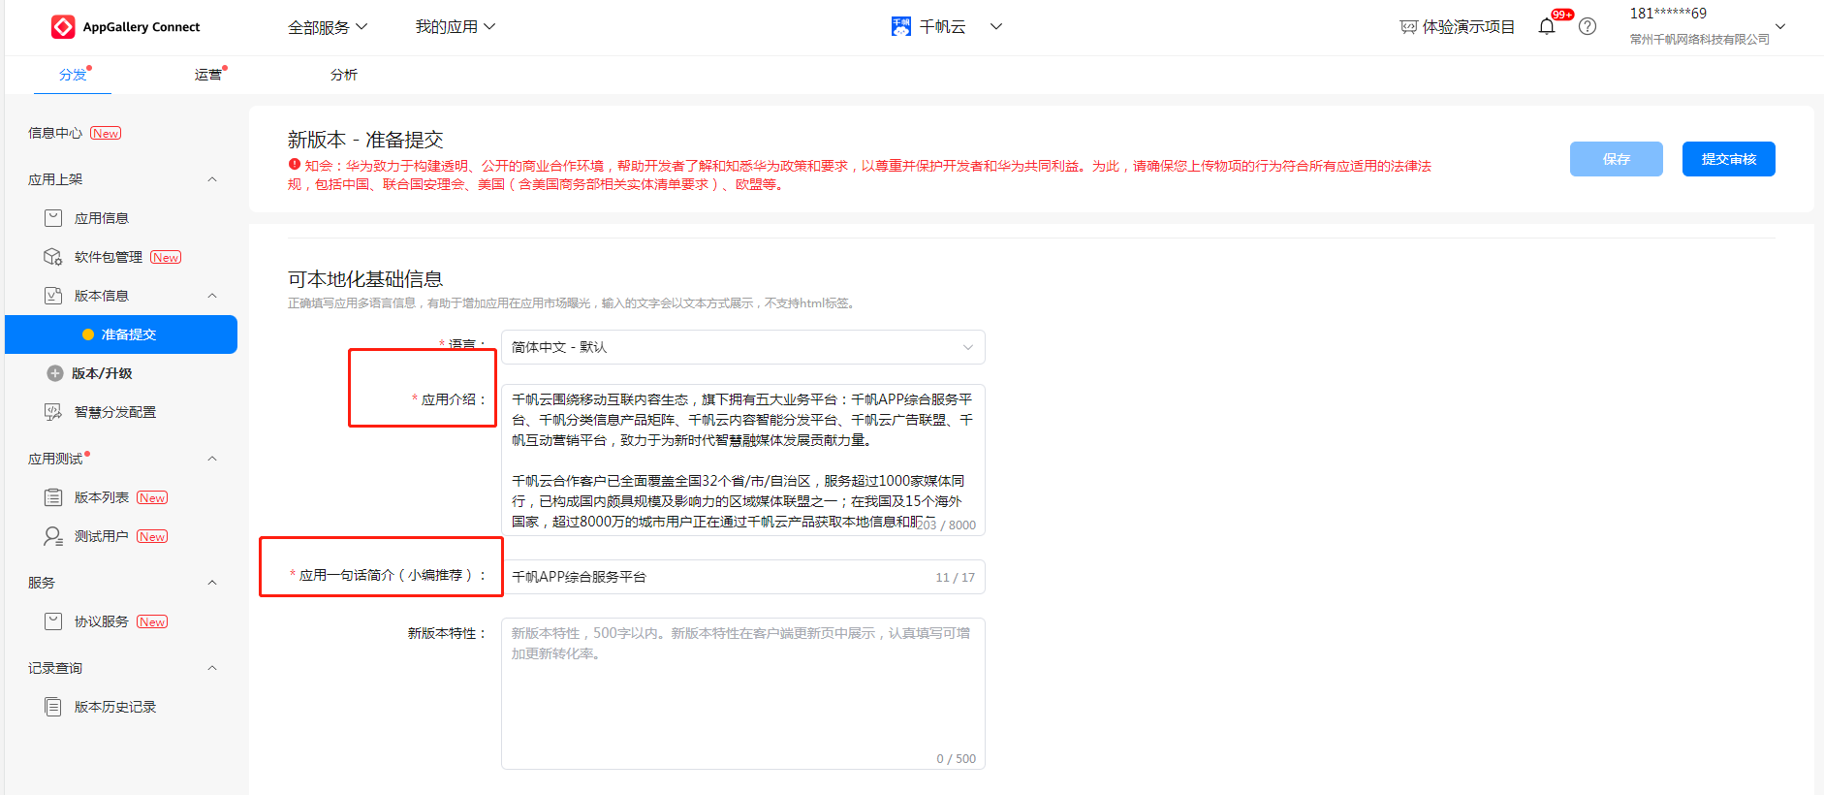Image resolution: width=1824 pixels, height=795 pixels.
Task: Select 准备提交 in the sidebar
Action: pyautogui.click(x=121, y=334)
